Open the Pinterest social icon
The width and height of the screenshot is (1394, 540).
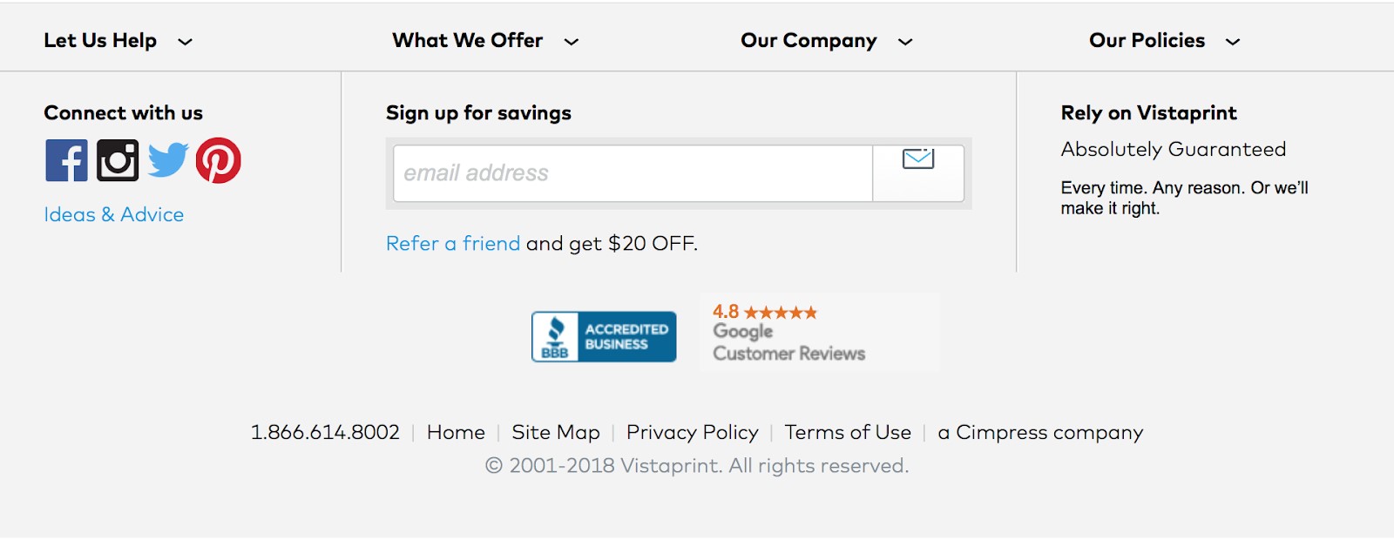coord(219,160)
